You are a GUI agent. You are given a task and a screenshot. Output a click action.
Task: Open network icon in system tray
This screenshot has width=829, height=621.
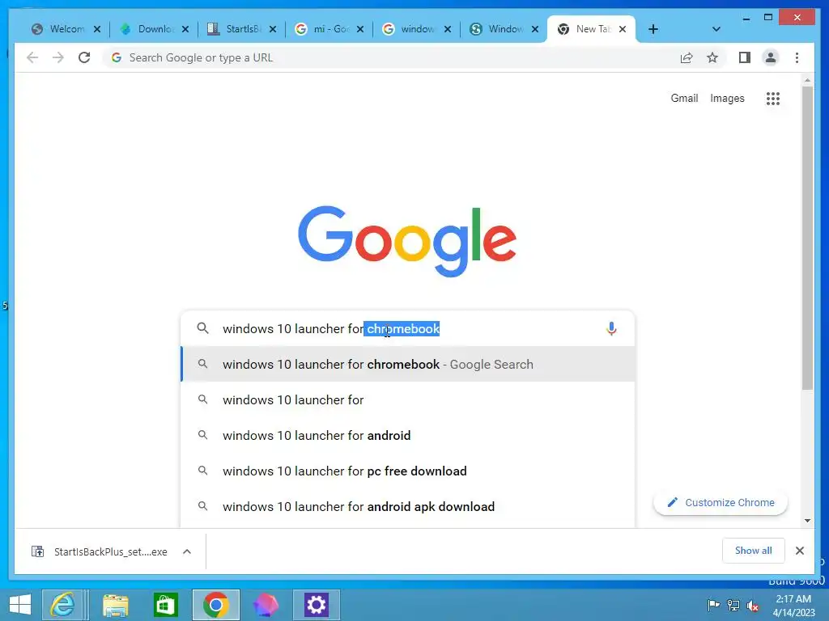pyautogui.click(x=733, y=605)
